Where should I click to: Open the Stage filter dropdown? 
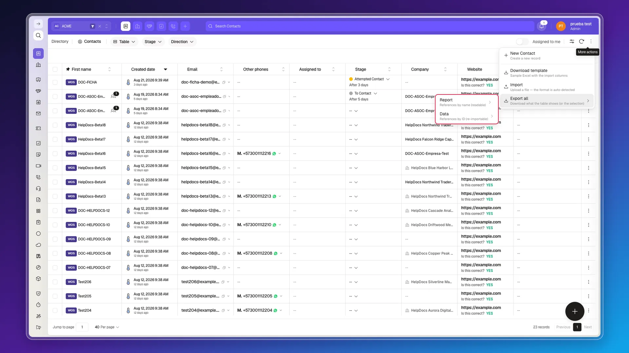tap(153, 42)
